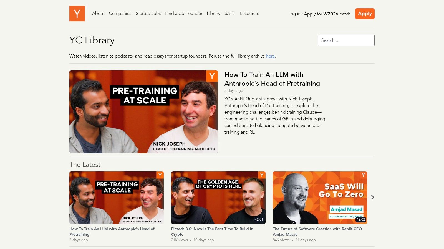Open the SaaS Will Go To Zero thumbnail

(x=320, y=198)
